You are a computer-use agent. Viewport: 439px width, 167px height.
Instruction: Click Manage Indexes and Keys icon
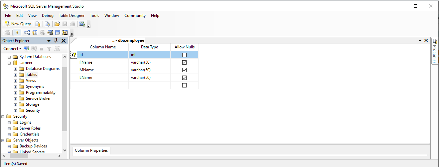[35, 32]
